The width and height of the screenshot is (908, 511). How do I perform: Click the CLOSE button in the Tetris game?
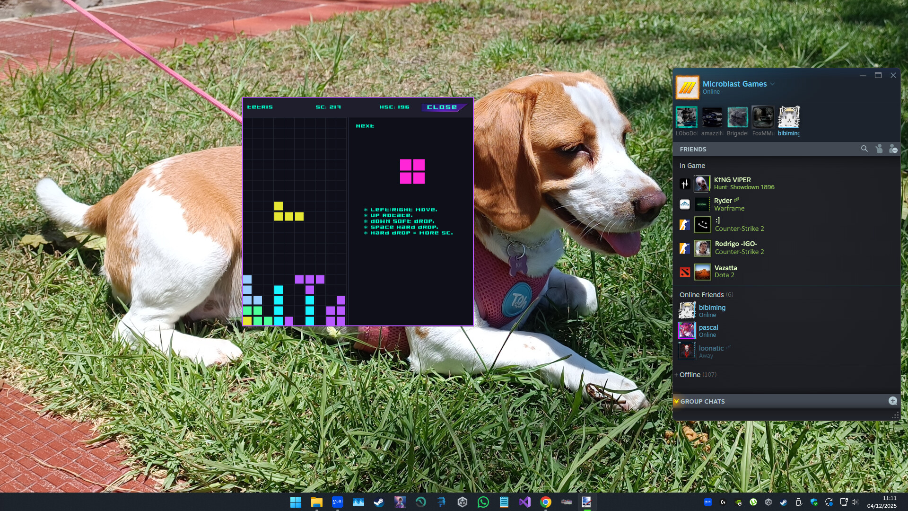443,107
